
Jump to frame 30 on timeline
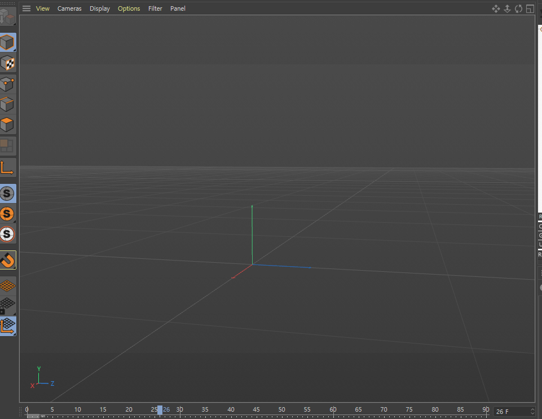180,409
